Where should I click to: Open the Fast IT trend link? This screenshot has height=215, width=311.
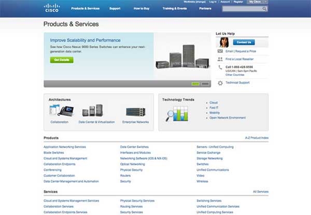(x=214, y=107)
